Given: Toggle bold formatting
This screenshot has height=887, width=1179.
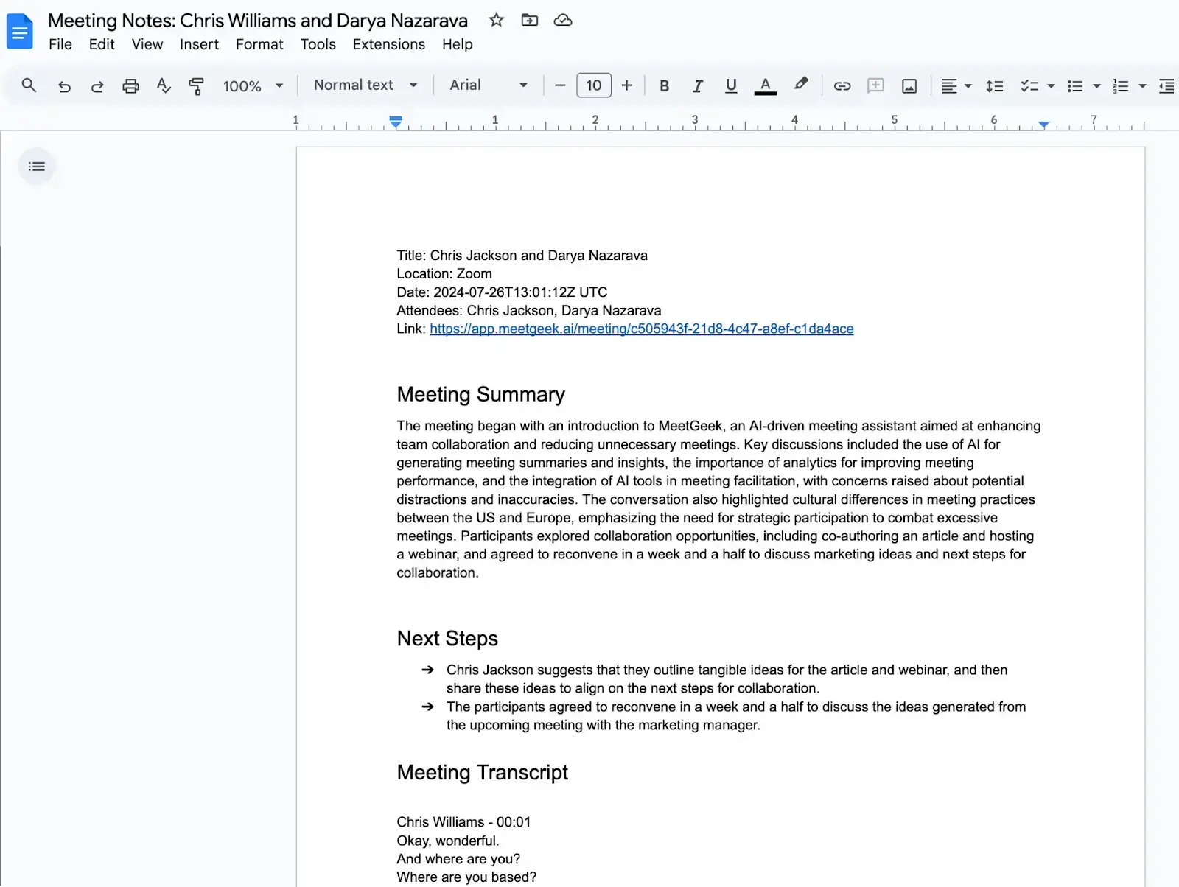Looking at the screenshot, I should 664,86.
